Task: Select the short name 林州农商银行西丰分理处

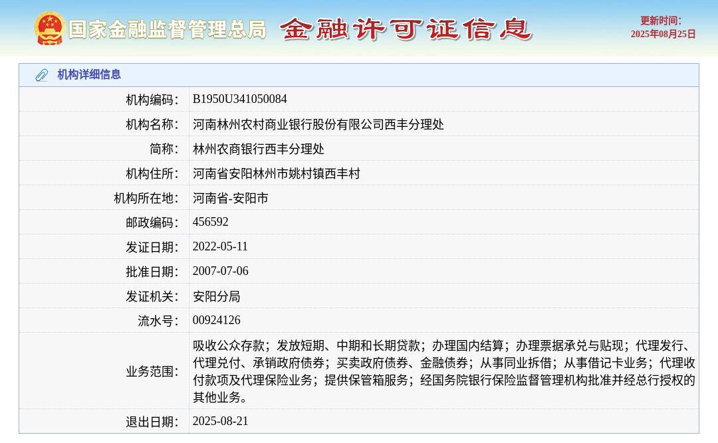Action: (x=258, y=149)
